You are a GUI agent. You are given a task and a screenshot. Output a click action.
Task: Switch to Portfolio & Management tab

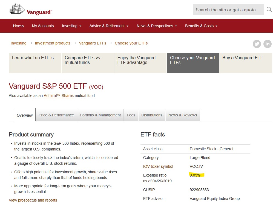coord(100,115)
